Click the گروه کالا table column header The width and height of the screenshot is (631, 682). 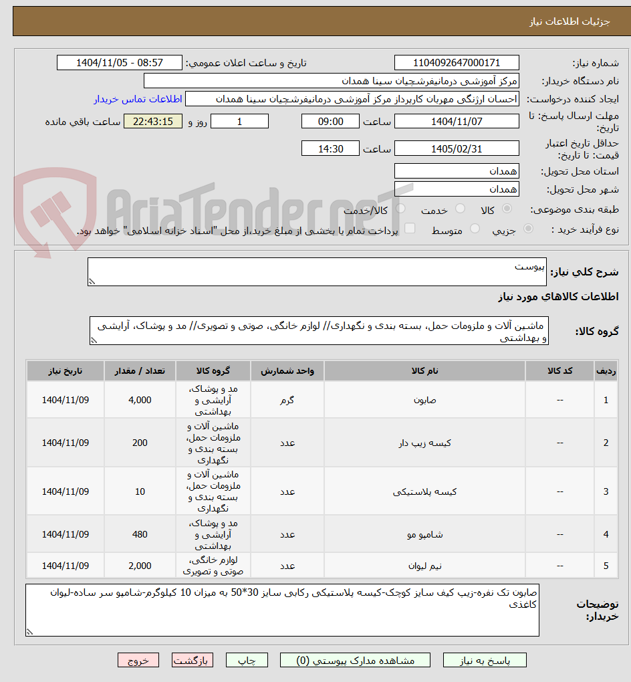213,371
